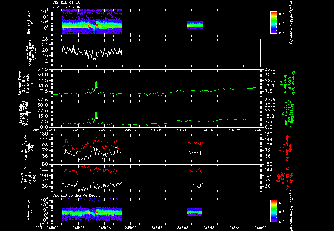Click tick label "24" on anode count axis

(x=45, y=45)
